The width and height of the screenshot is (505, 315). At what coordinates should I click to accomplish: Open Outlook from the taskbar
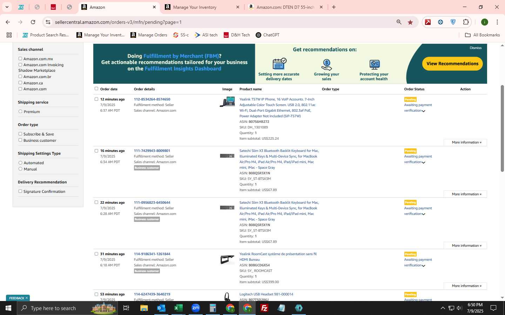(x=161, y=308)
